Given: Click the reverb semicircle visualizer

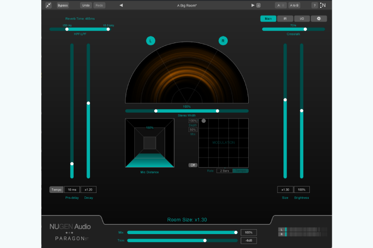Looking at the screenshot, I should click(187, 72).
